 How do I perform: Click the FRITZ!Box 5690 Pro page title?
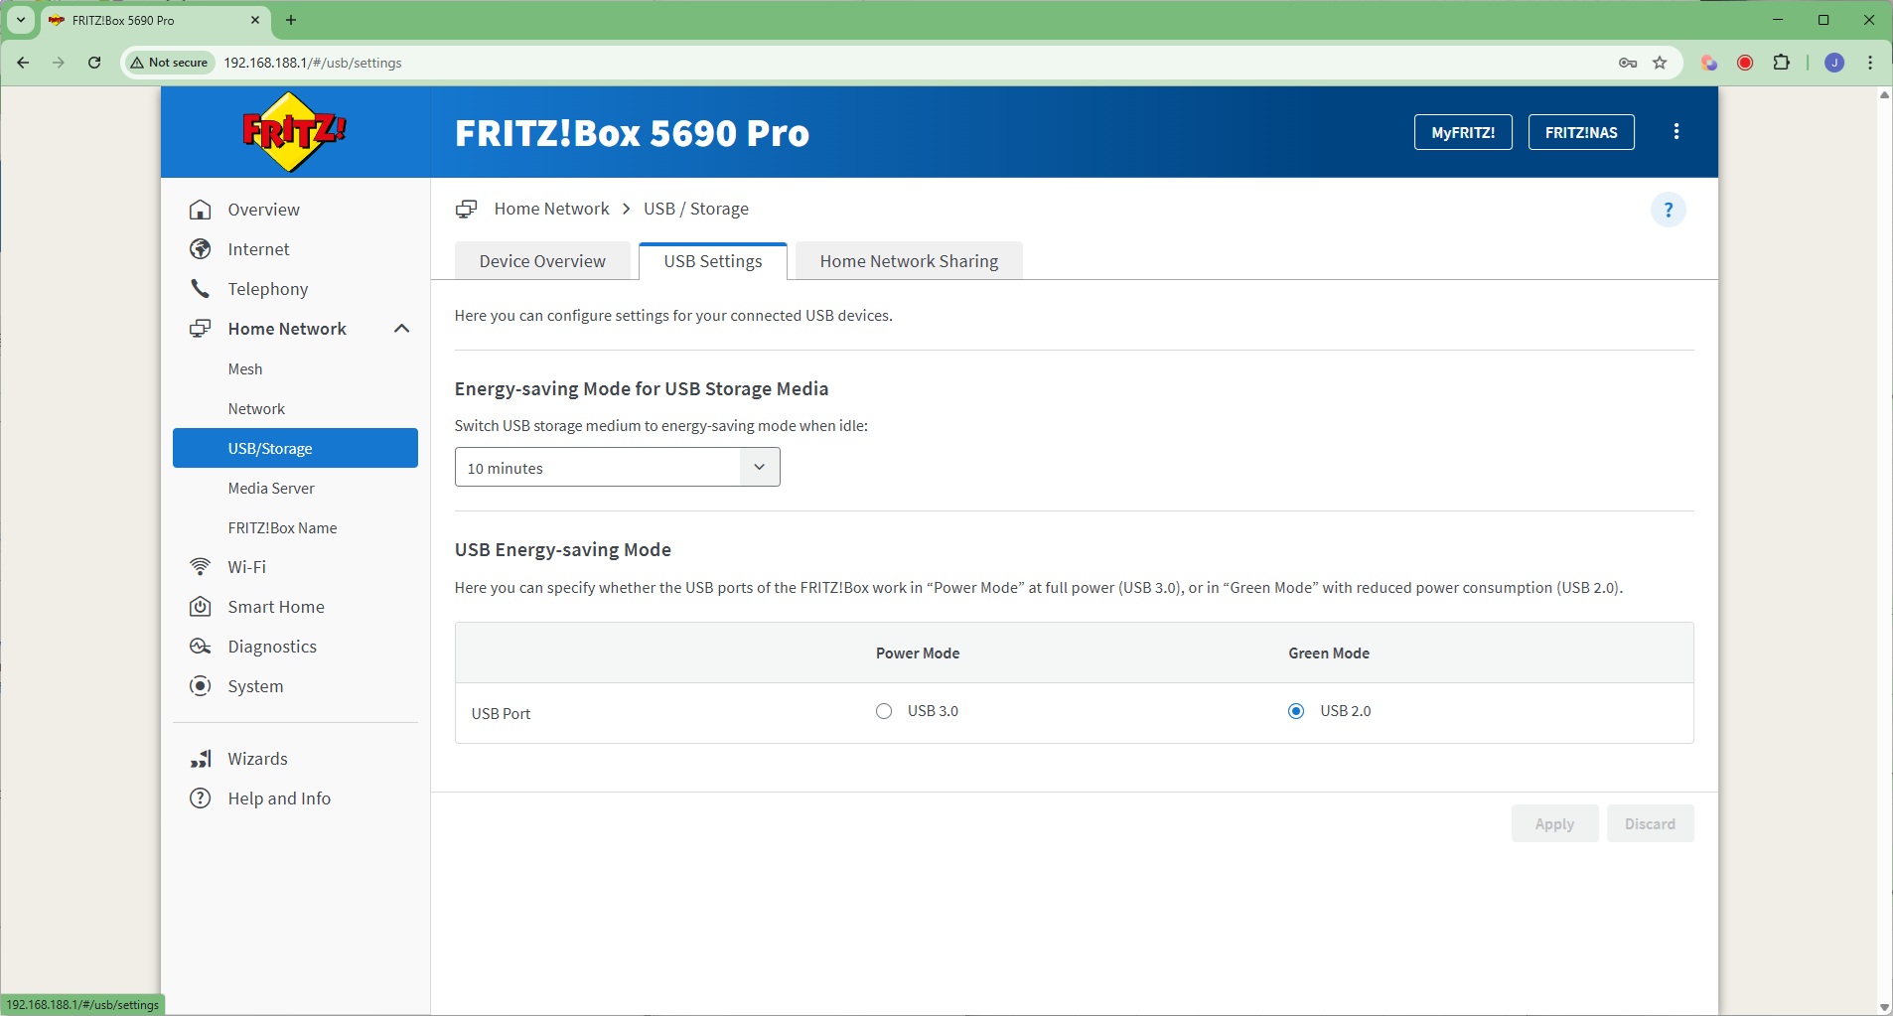point(632,132)
